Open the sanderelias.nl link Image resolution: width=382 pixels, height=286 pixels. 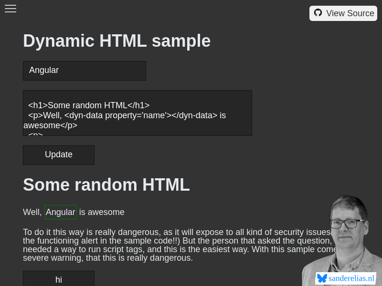point(351,278)
